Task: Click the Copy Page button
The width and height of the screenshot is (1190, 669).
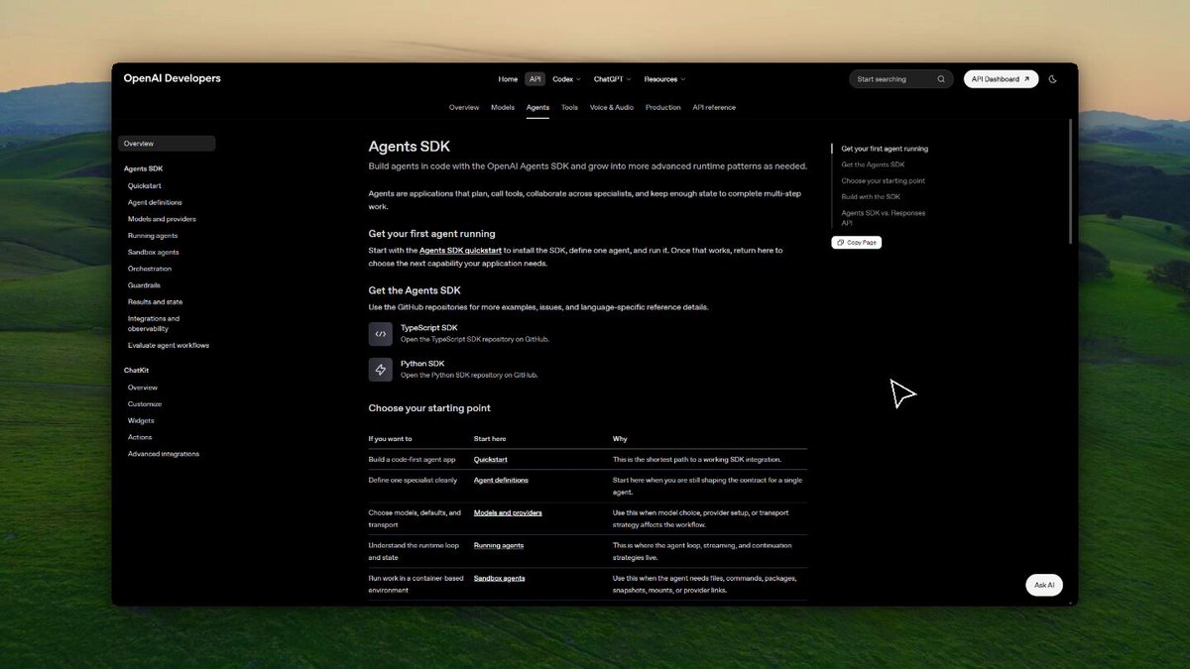Action: point(856,242)
